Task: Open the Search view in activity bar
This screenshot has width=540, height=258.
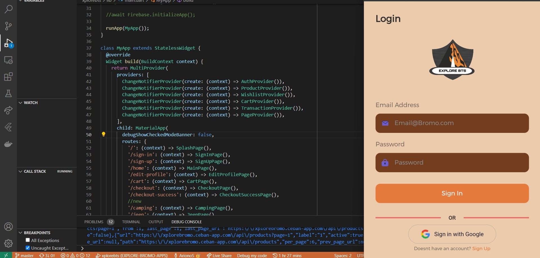Action: (x=8, y=9)
